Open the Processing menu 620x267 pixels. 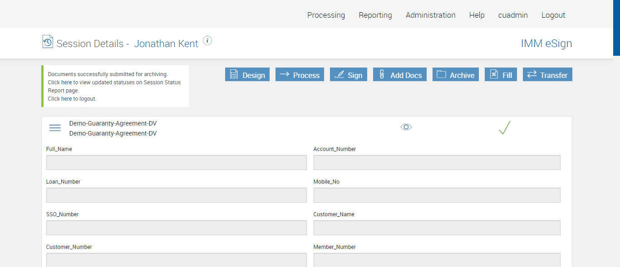[326, 15]
